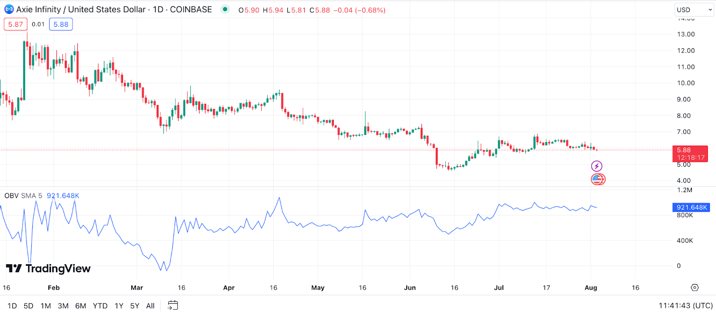Image resolution: width=716 pixels, height=315 pixels.
Task: Click the green market status dot
Action: pyautogui.click(x=225, y=9)
